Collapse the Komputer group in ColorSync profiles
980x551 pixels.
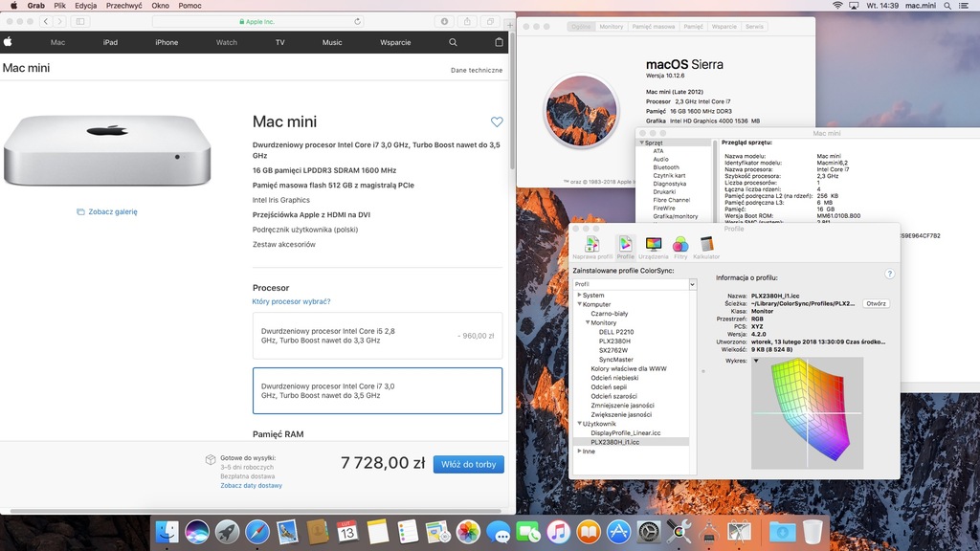[x=579, y=304]
